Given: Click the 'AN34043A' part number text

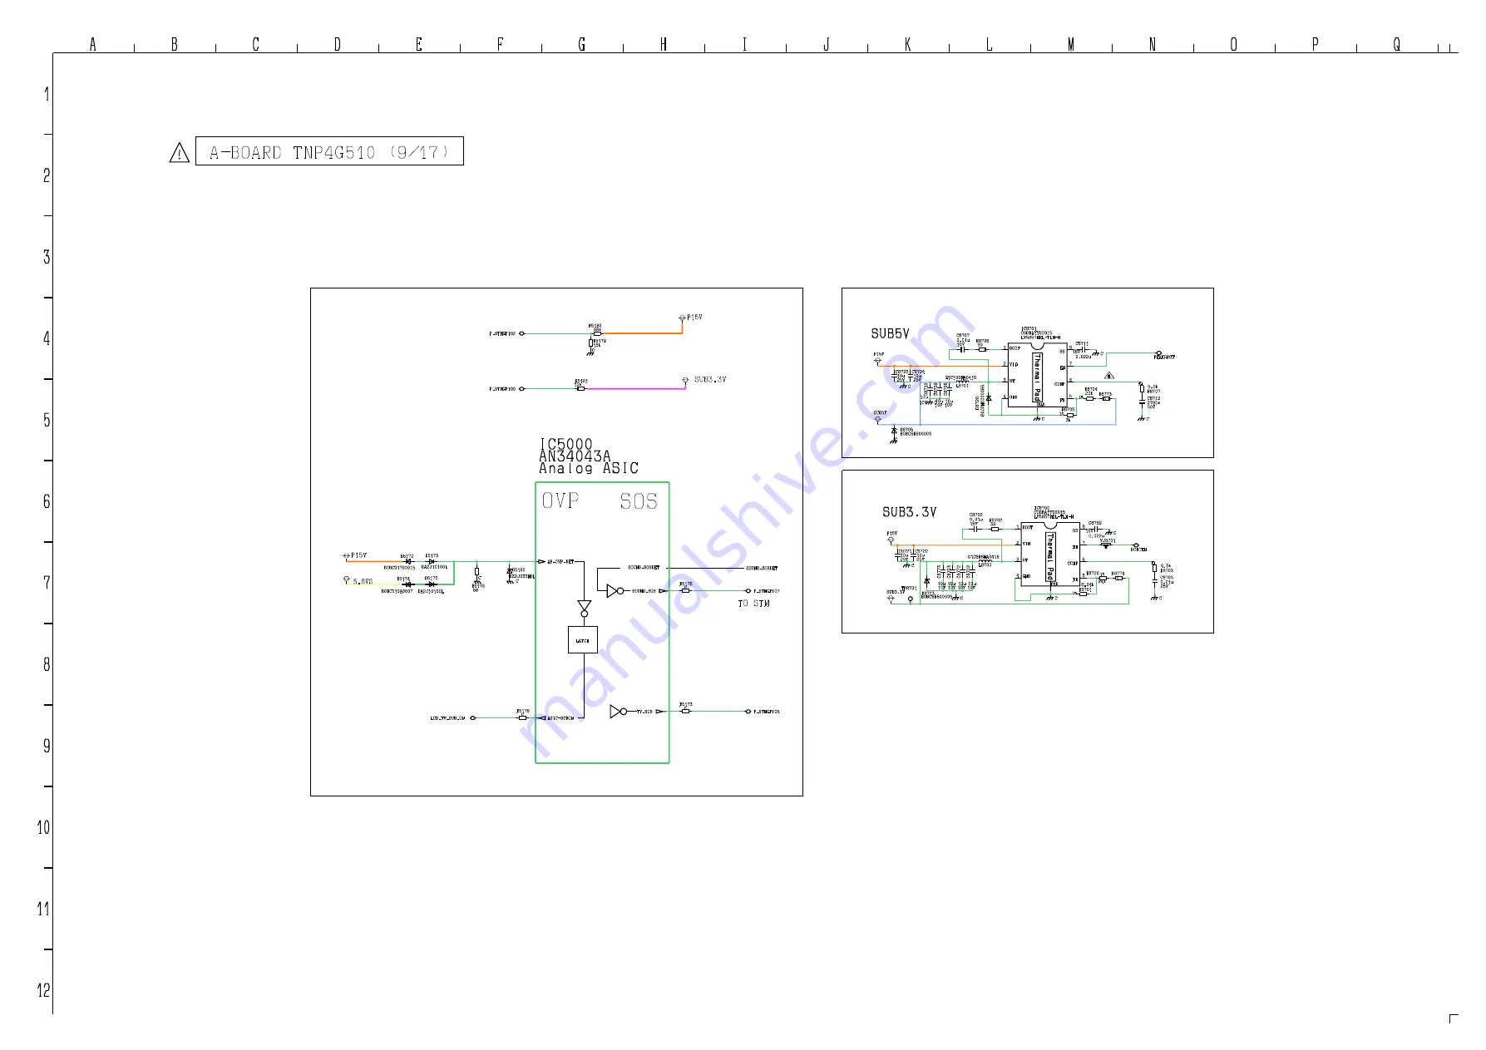Looking at the screenshot, I should pyautogui.click(x=575, y=456).
